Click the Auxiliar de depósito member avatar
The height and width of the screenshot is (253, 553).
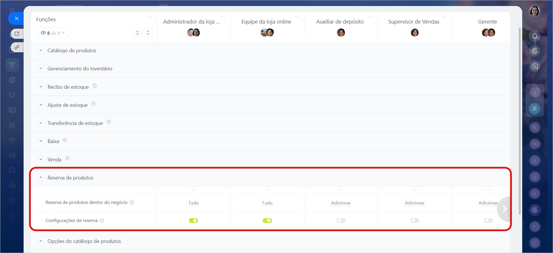click(341, 32)
